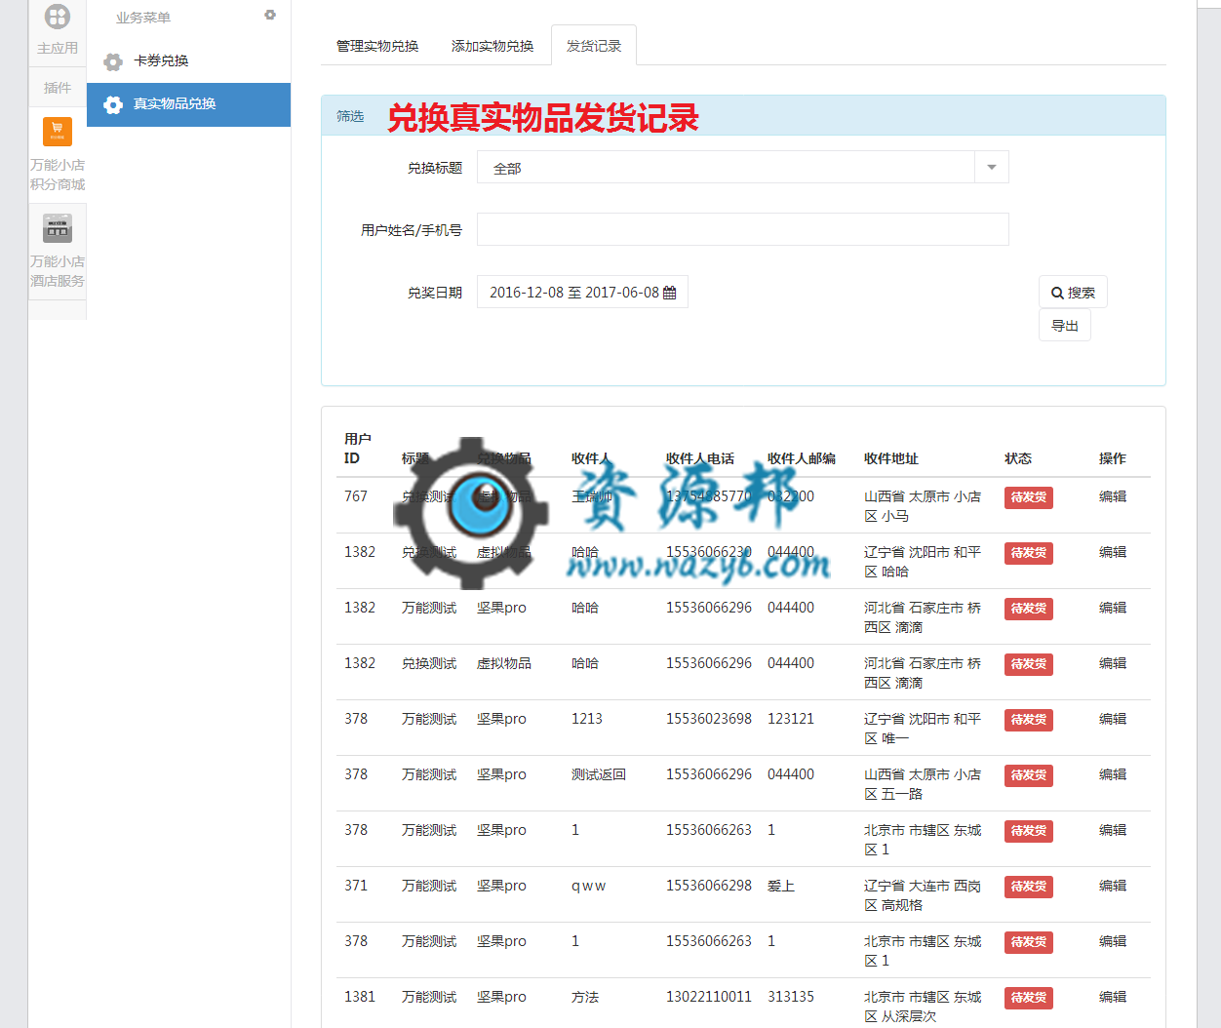The width and height of the screenshot is (1221, 1028).
Task: Click the calendar icon in the 兑奖日期 field
Action: 669,293
